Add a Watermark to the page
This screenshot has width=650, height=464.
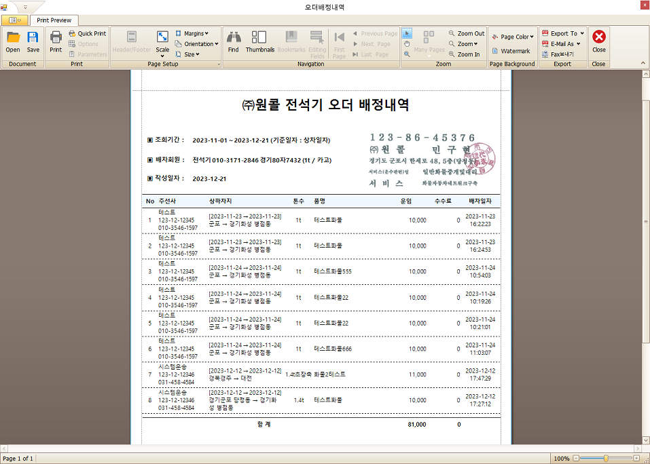[511, 51]
